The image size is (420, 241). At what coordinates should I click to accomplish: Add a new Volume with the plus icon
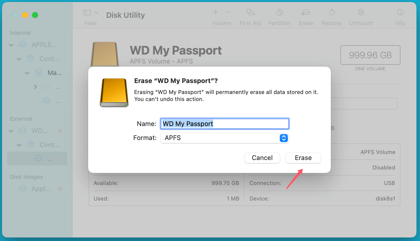(x=215, y=12)
